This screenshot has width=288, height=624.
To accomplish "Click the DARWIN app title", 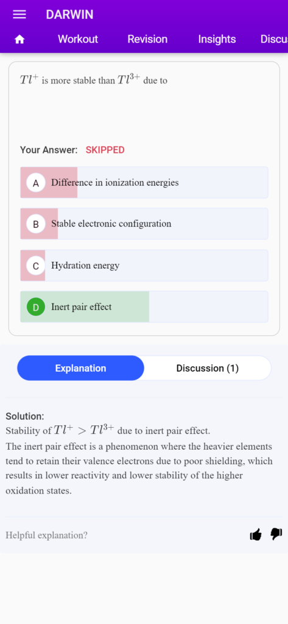I will click(x=69, y=15).
